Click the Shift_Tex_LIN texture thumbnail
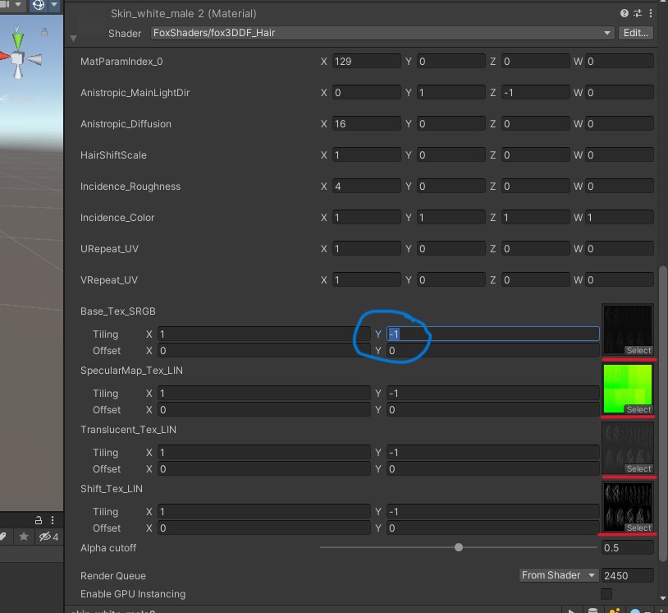668x613 pixels. pos(628,506)
